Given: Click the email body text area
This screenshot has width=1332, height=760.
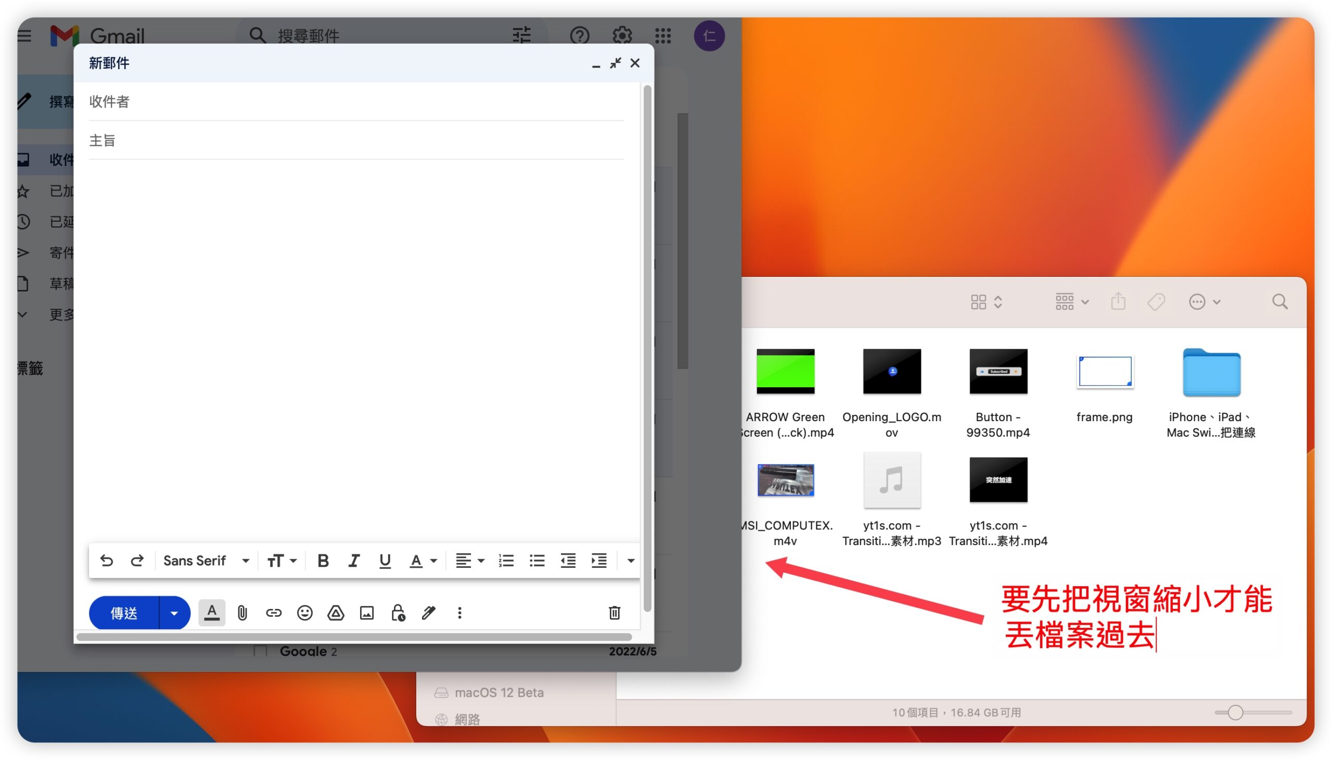Looking at the screenshot, I should point(356,350).
